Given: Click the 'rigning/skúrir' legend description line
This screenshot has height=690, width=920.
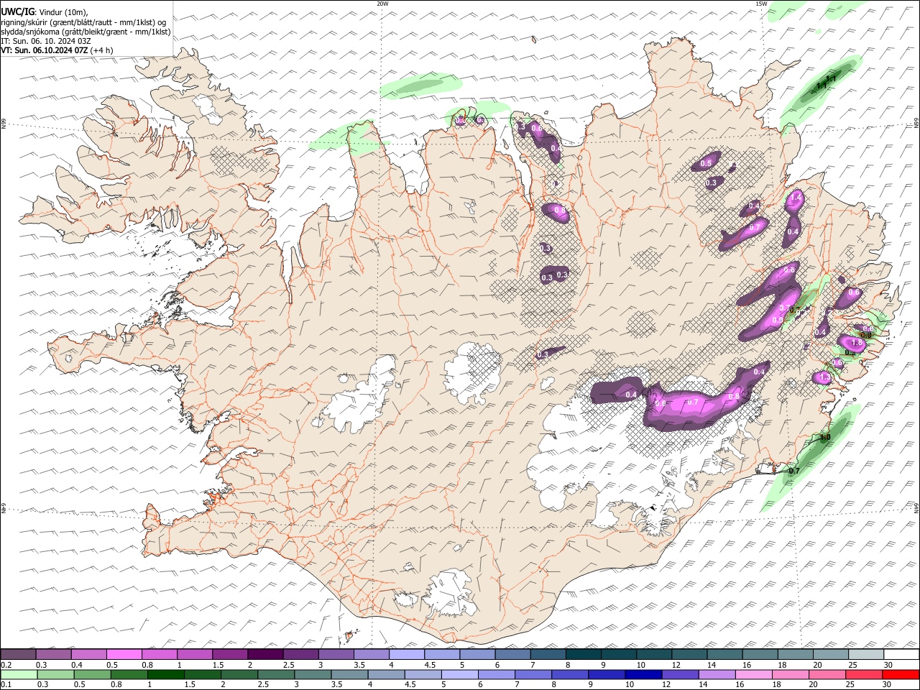Looking at the screenshot, I should 83,22.
